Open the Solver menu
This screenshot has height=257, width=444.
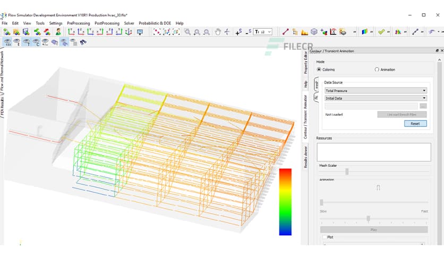(x=129, y=23)
